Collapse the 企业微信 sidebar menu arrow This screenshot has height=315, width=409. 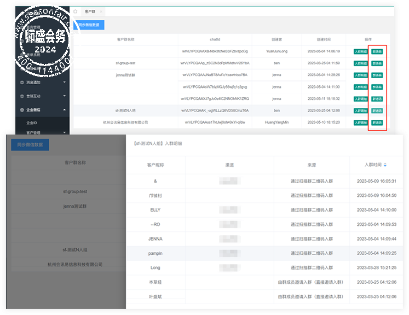coord(65,110)
